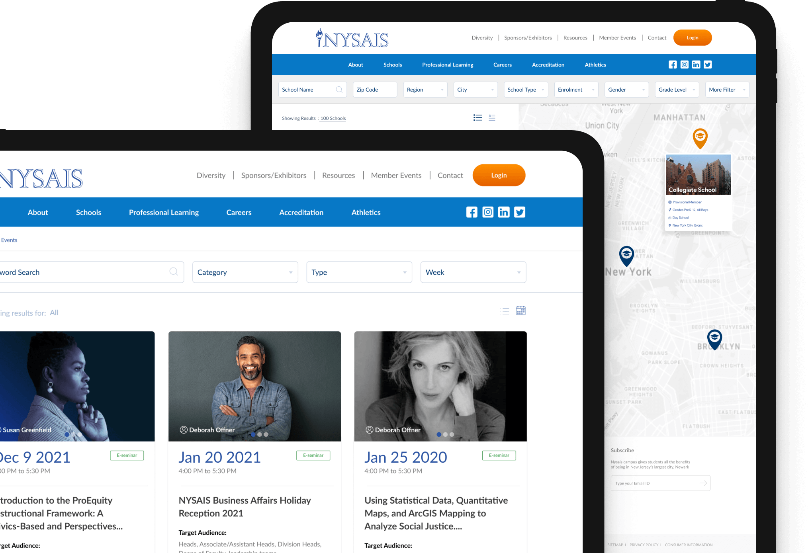The image size is (810, 553).
Task: Expand Region filter dropdown
Action: point(425,90)
